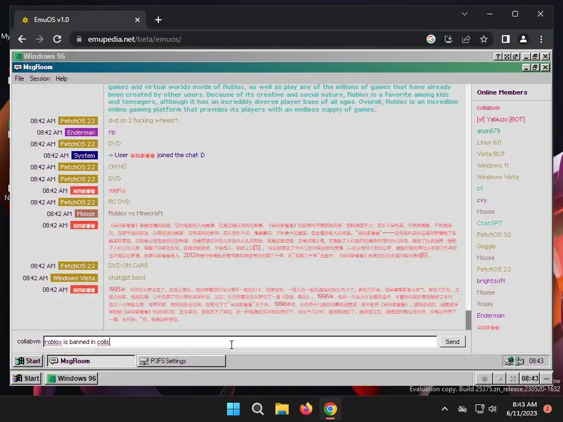Open the Windows notification center badge

(548, 409)
